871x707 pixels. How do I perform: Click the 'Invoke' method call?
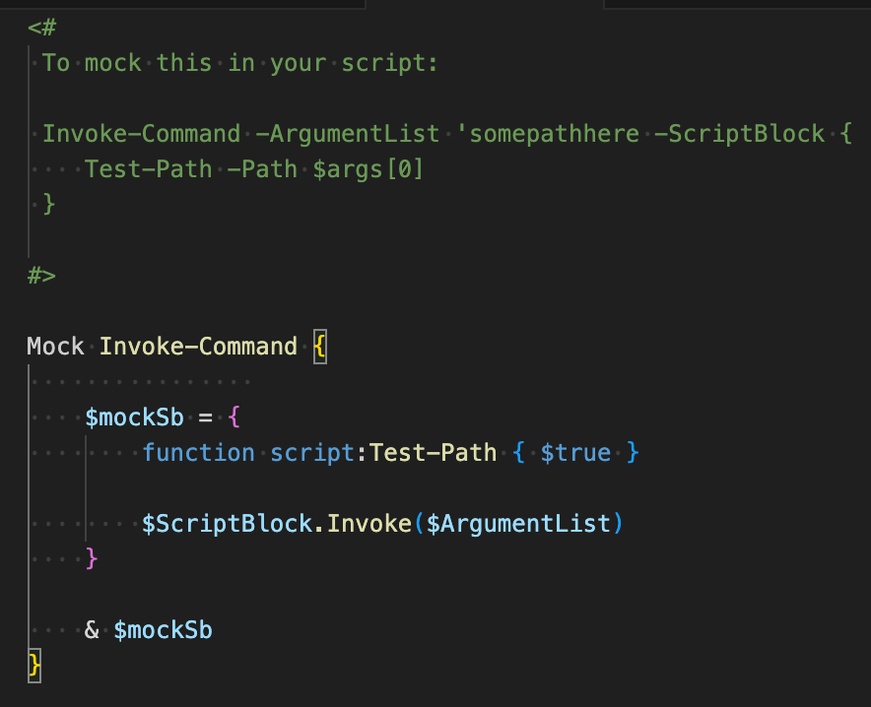coord(369,525)
